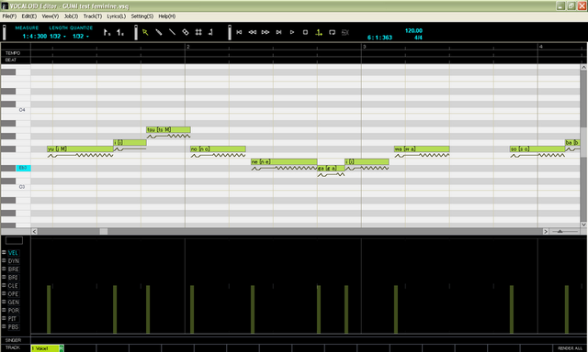Select the eraser tool

pyautogui.click(x=186, y=33)
